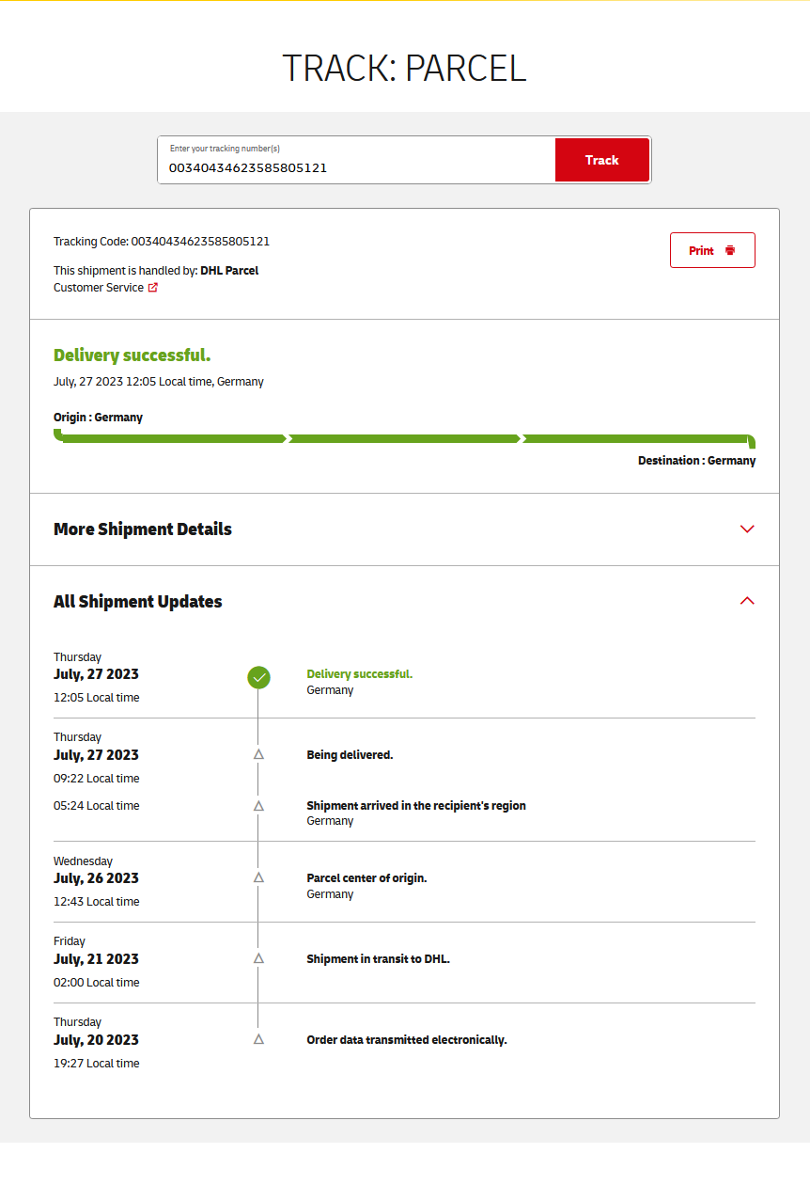Click the external link icon beside Customer Service
Image resolution: width=810 pixels, height=1200 pixels.
pos(153,288)
